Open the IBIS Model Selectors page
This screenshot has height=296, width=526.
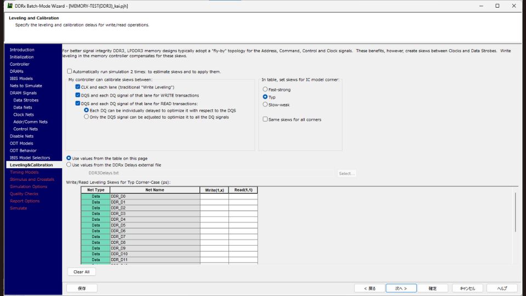pyautogui.click(x=30, y=158)
